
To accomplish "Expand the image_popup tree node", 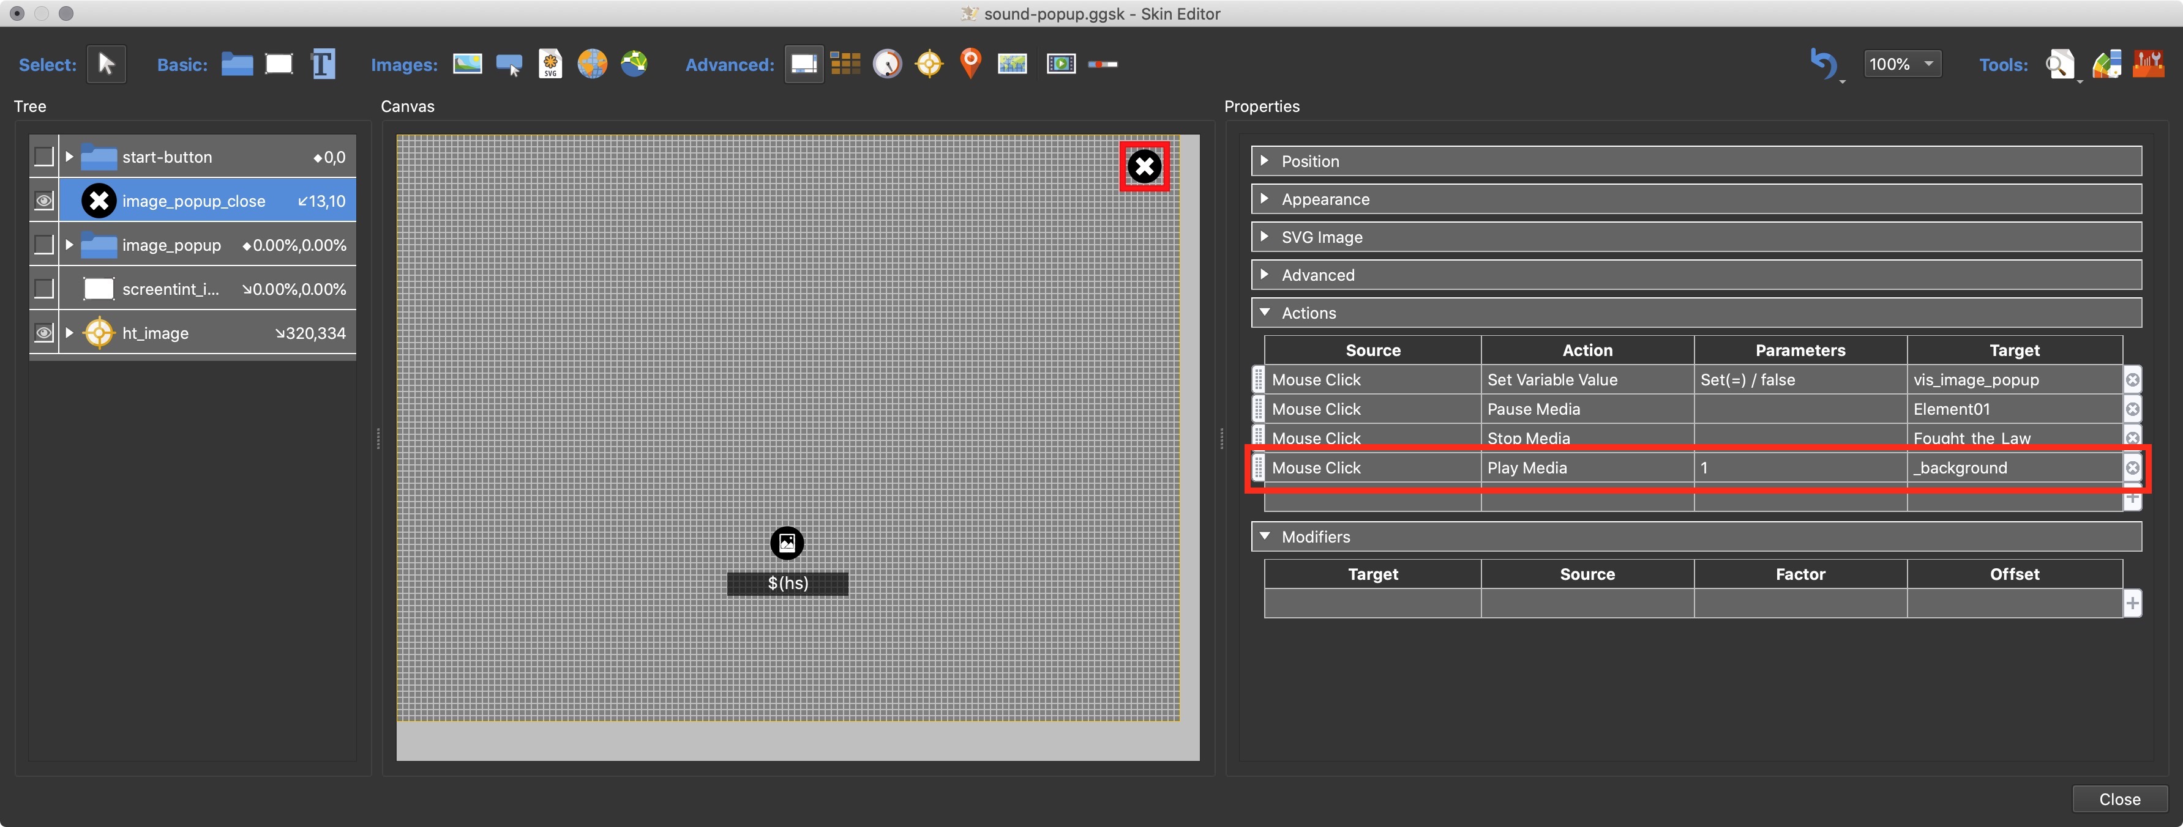I will pyautogui.click(x=70, y=245).
